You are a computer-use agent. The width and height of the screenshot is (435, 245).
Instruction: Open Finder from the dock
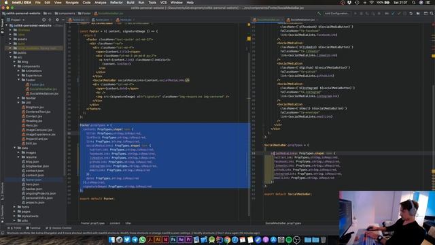point(111,240)
